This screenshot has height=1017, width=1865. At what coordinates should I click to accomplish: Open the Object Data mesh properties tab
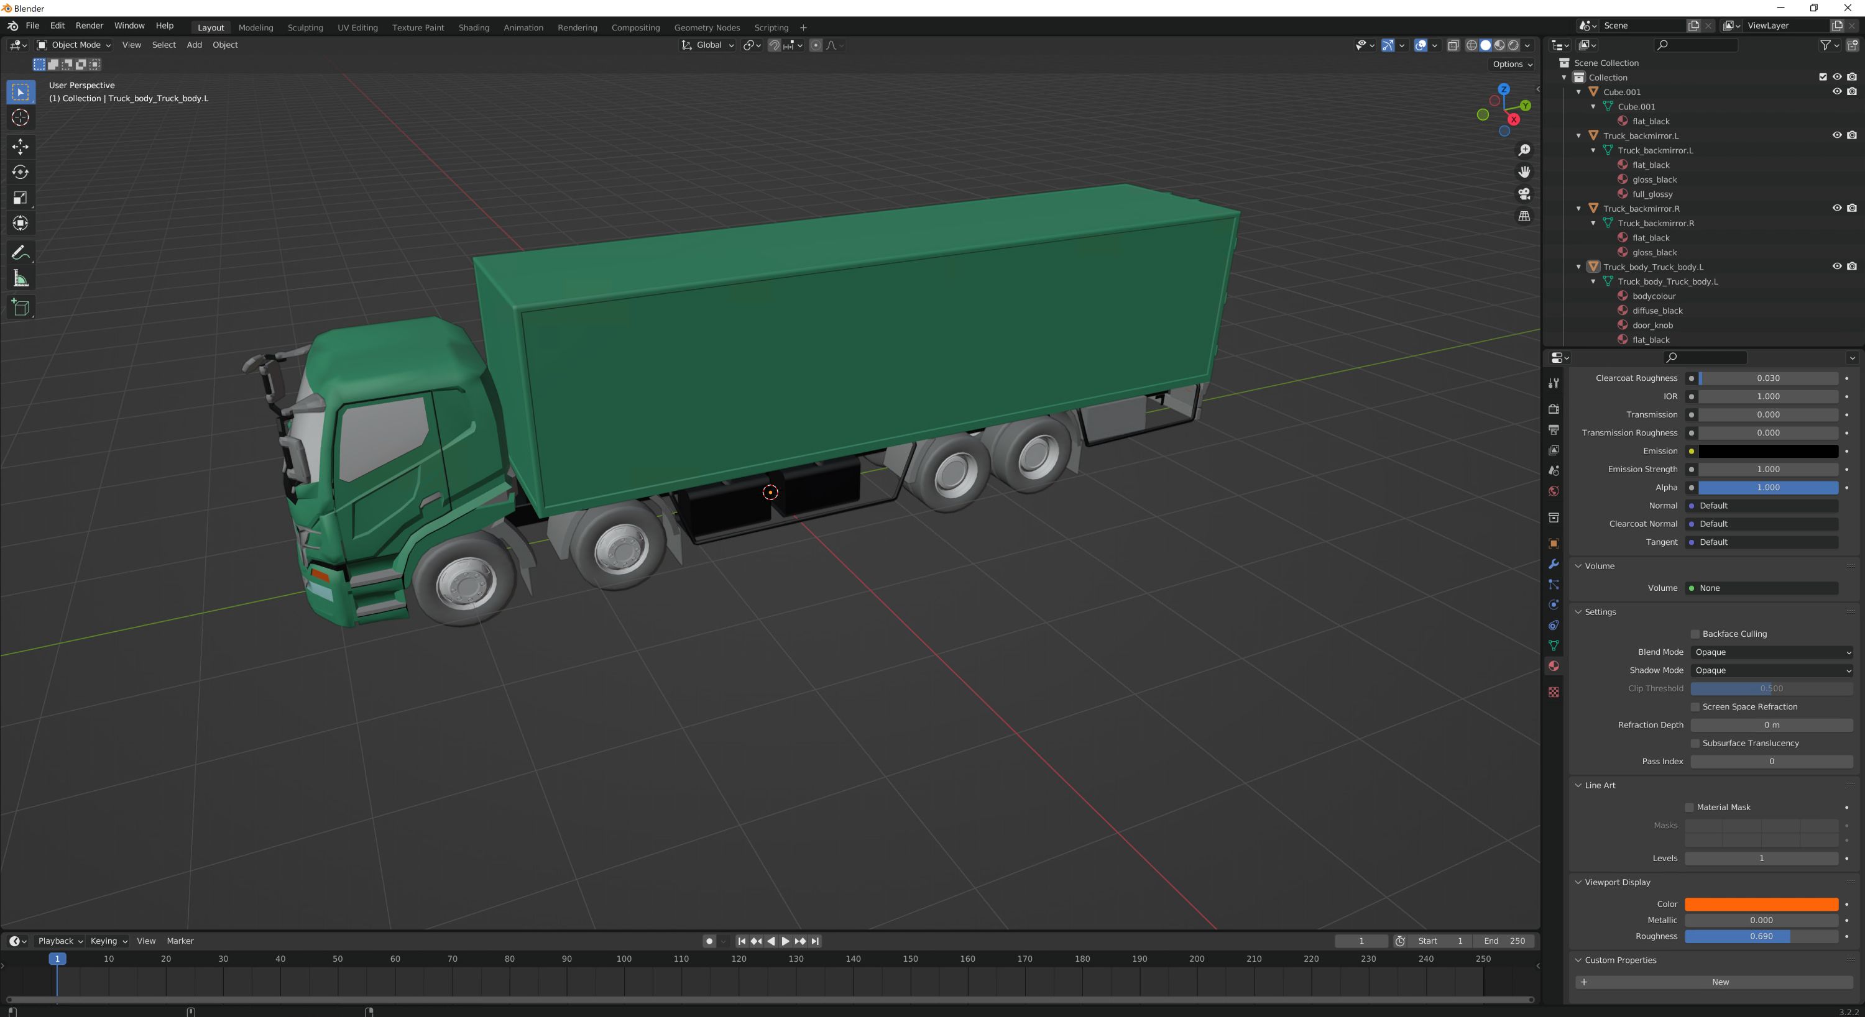(1553, 645)
